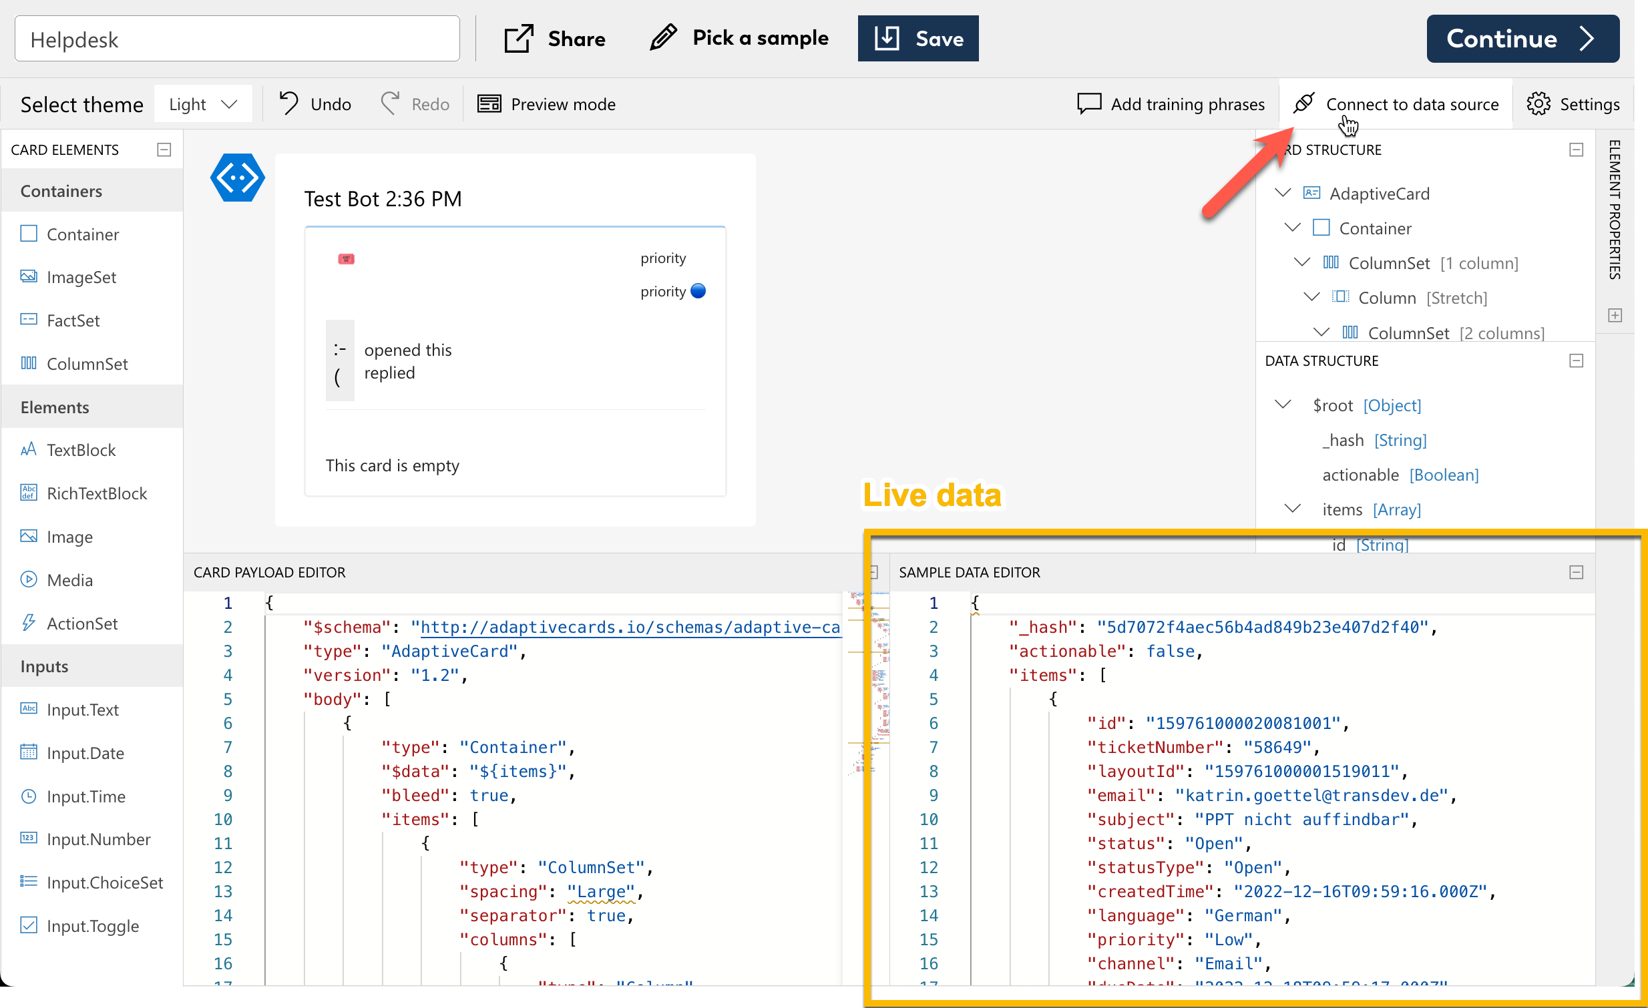Collapse the Card Elements panel
Screen dimensions: 1648x1008
pos(164,150)
